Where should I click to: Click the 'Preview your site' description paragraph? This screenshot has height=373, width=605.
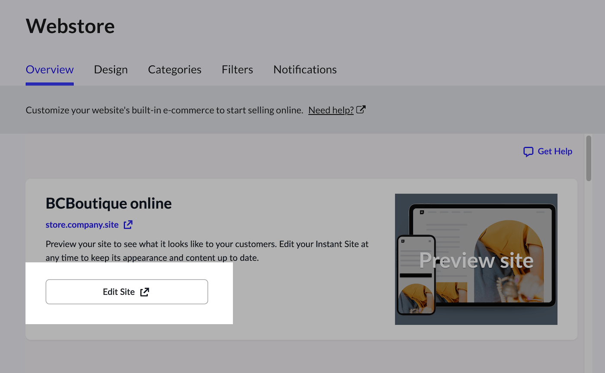(207, 251)
